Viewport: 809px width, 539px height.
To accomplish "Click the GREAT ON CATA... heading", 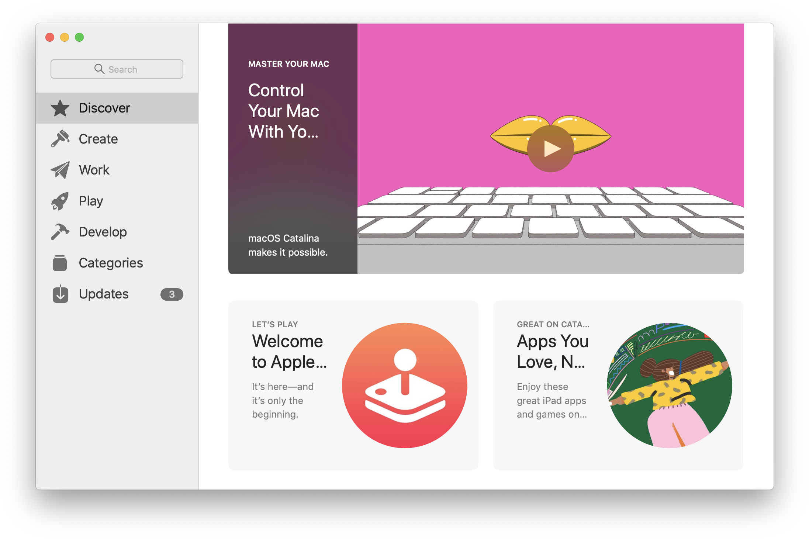I will click(553, 324).
